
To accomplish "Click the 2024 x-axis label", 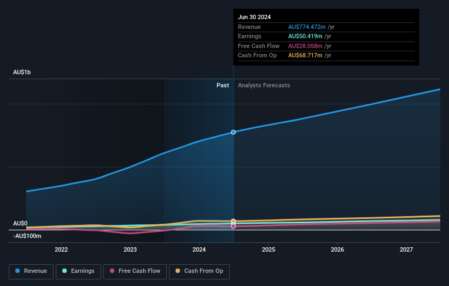I will pyautogui.click(x=199, y=249).
